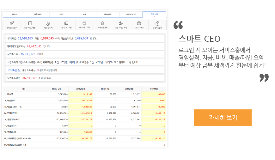Click the blue 12,618,183 sales figure in summary
Screen dimensions: 275x160
pos(25,38)
